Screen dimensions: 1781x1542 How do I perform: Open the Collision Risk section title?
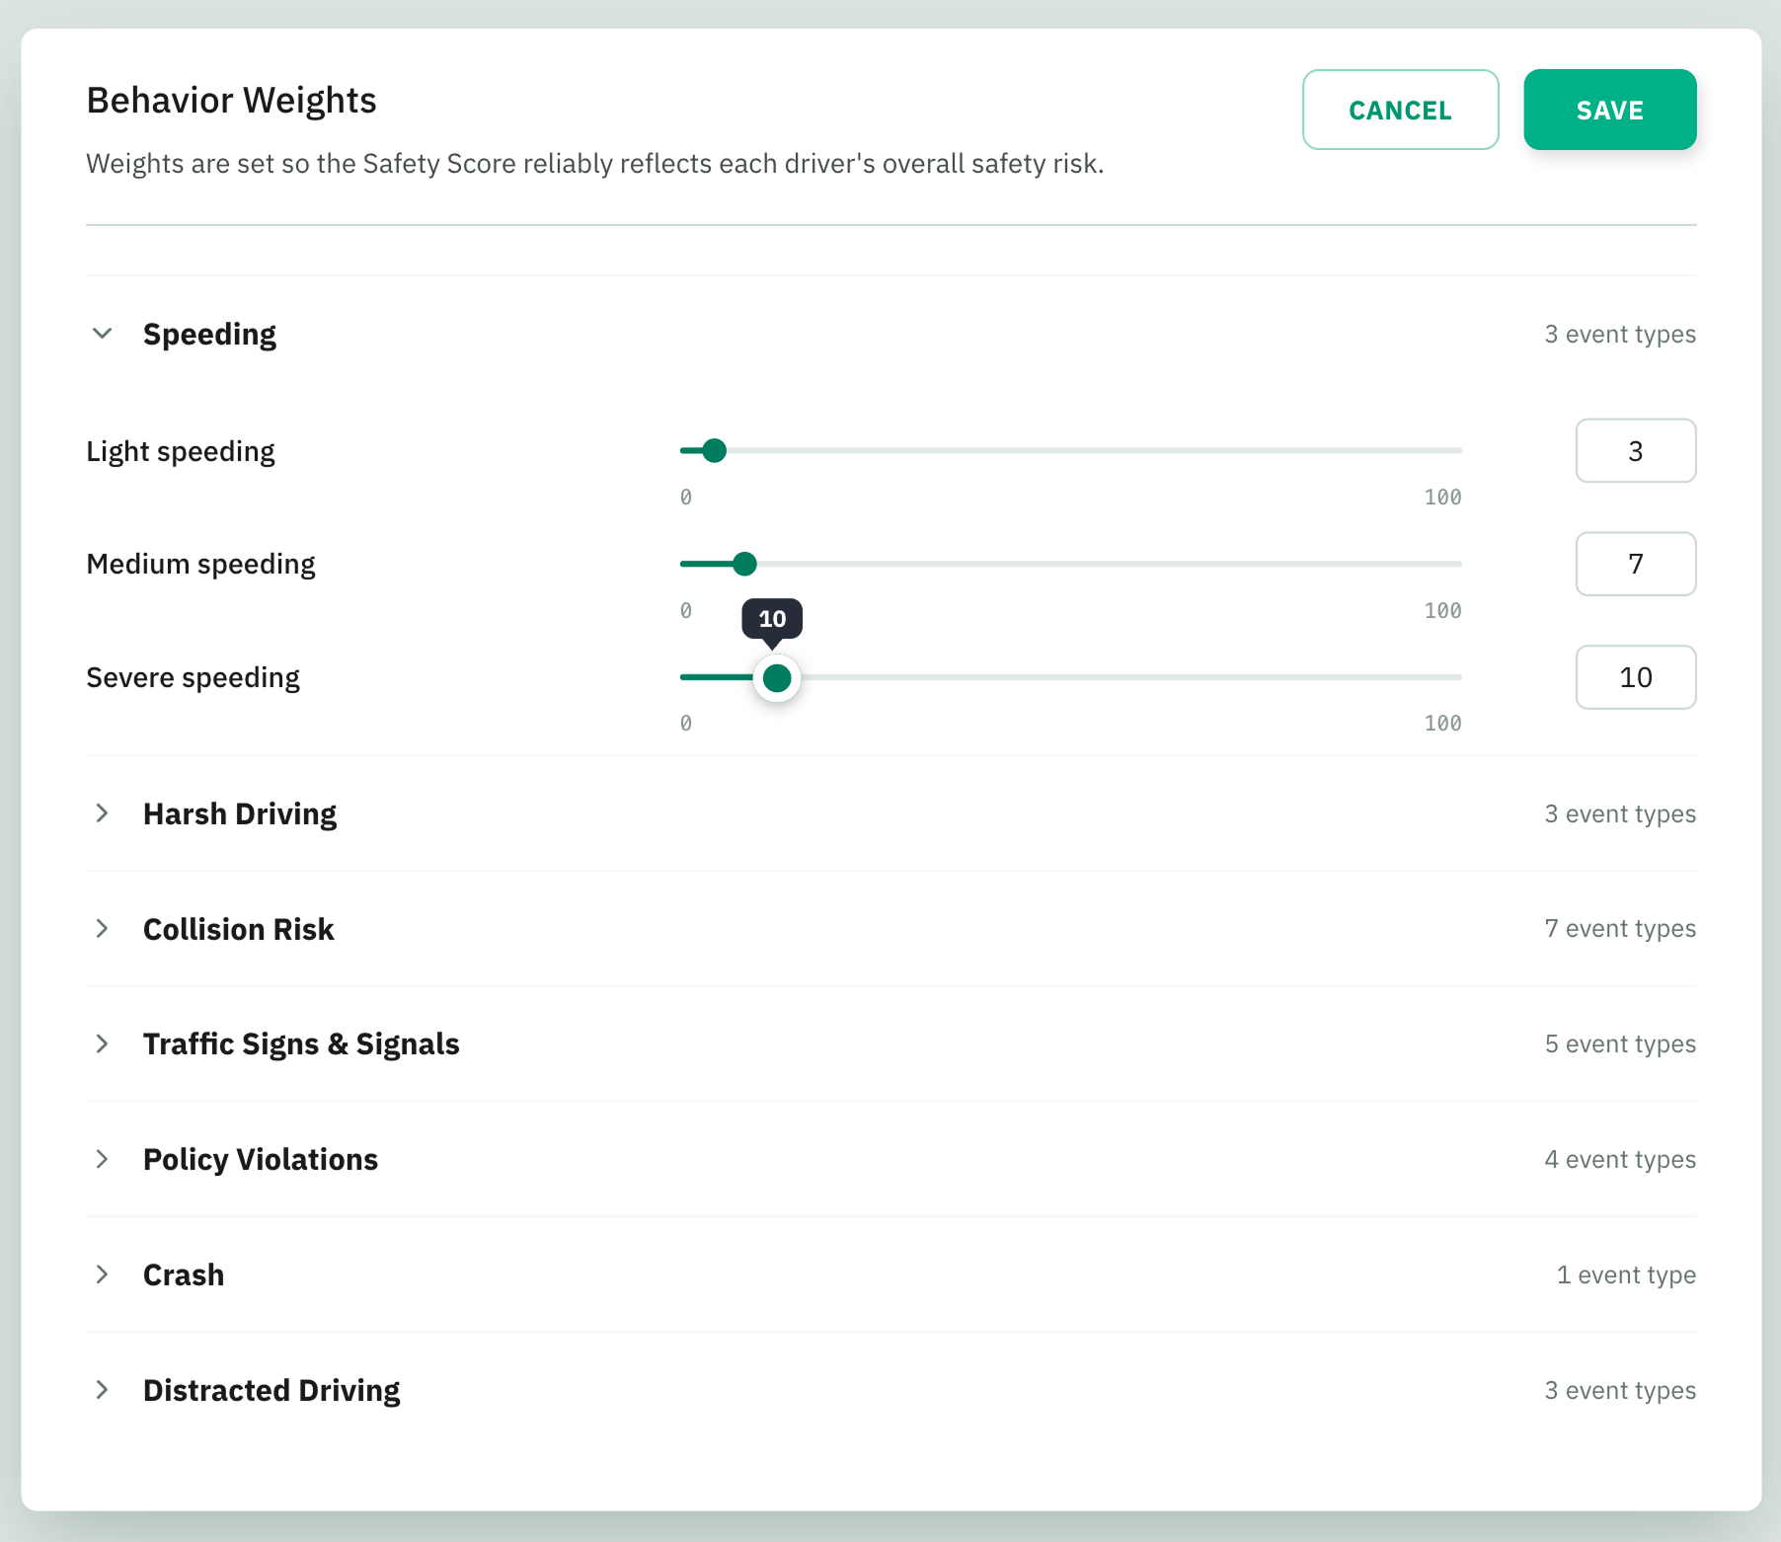(x=239, y=929)
